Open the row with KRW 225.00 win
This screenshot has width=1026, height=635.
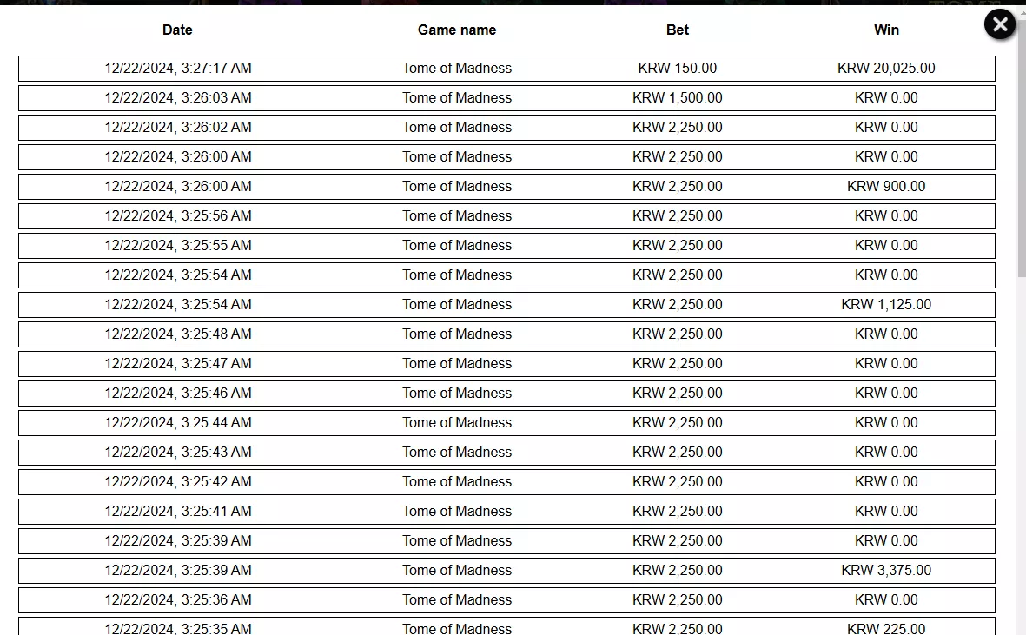pyautogui.click(x=506, y=625)
